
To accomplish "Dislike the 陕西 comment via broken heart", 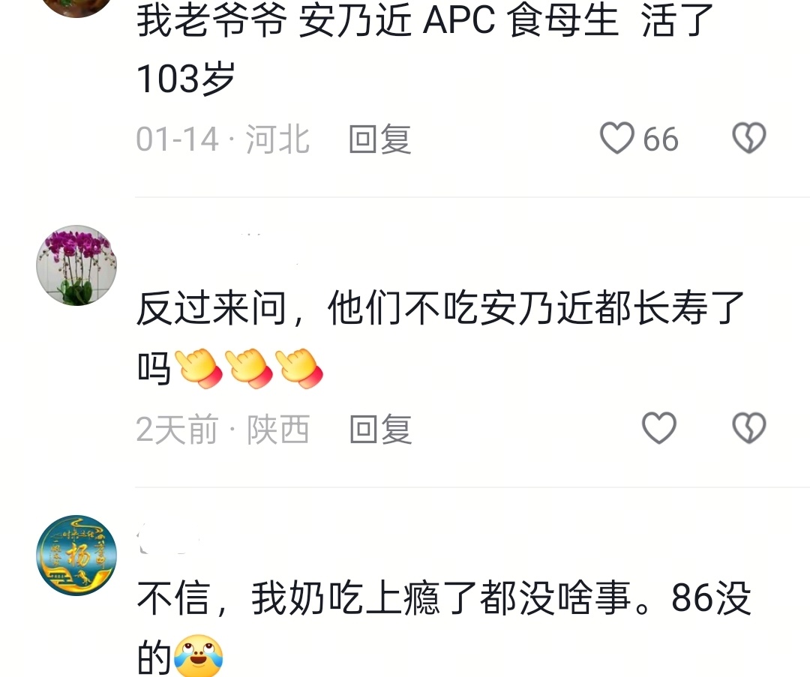I will (749, 428).
